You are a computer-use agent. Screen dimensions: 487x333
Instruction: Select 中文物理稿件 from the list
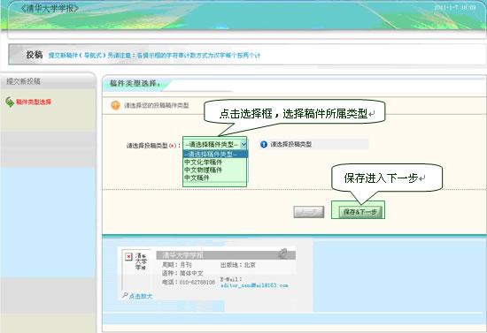point(203,170)
